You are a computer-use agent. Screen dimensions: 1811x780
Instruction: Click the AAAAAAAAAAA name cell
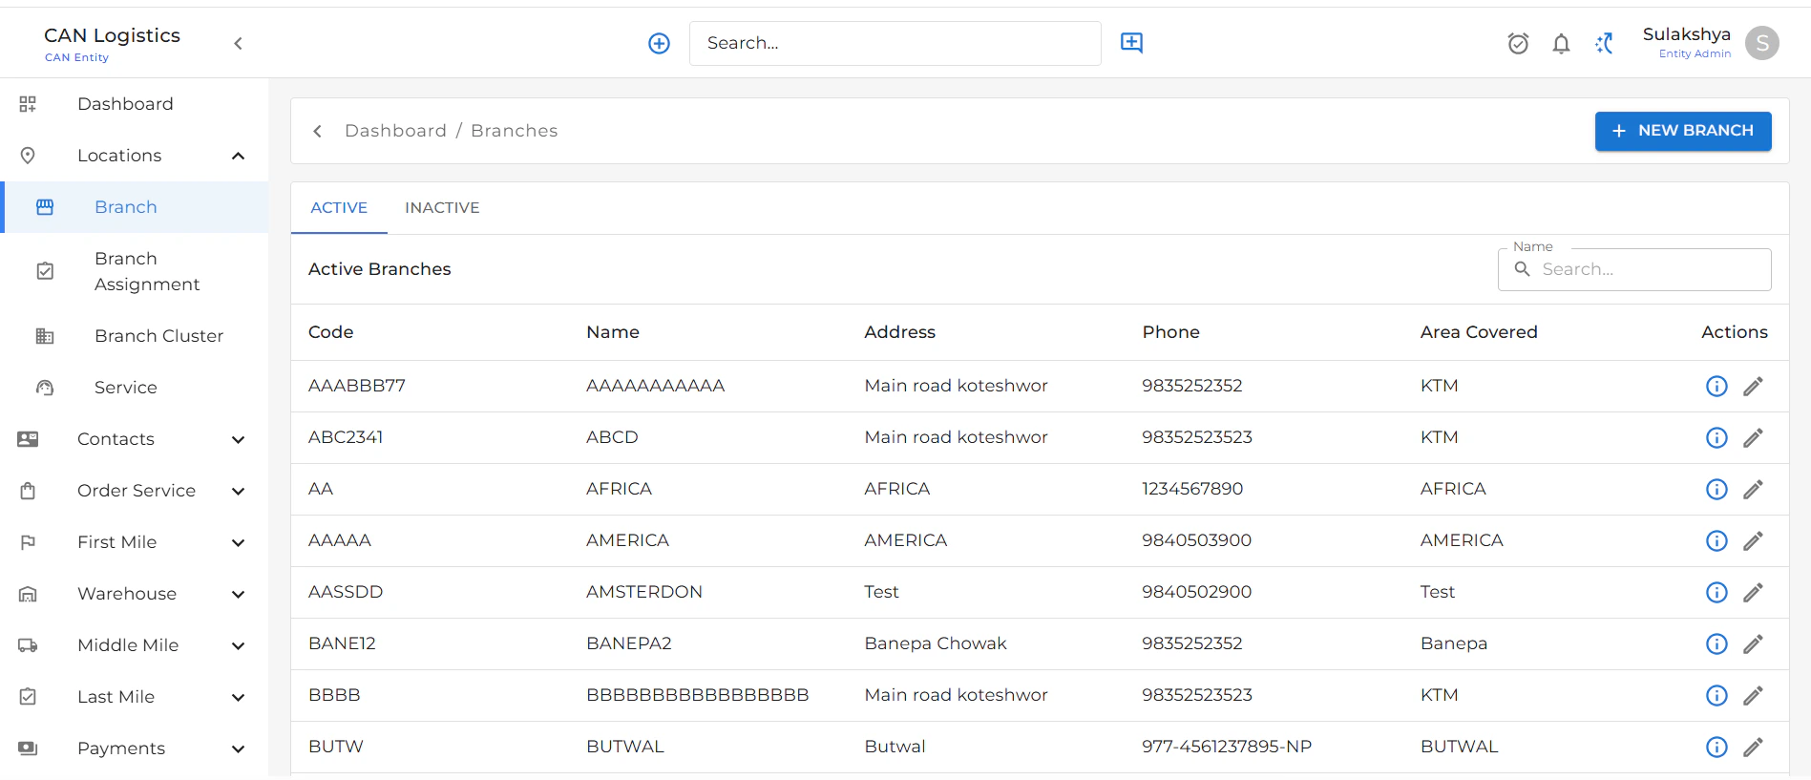click(x=656, y=386)
